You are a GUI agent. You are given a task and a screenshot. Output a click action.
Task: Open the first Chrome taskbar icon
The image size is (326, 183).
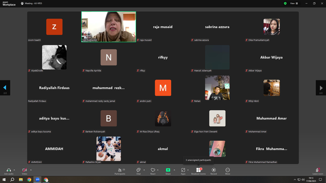click(x=29, y=179)
